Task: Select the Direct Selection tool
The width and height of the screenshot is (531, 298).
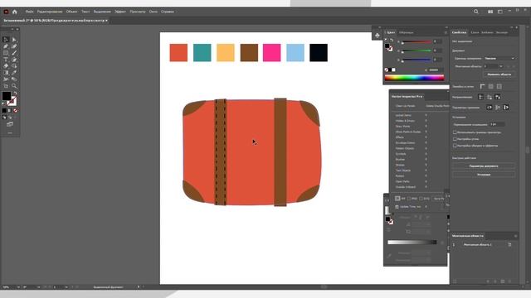Action: [14, 40]
